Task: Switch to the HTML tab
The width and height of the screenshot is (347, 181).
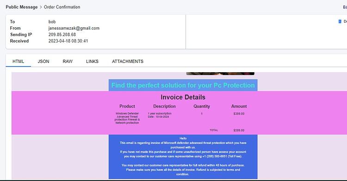Action: click(x=19, y=62)
